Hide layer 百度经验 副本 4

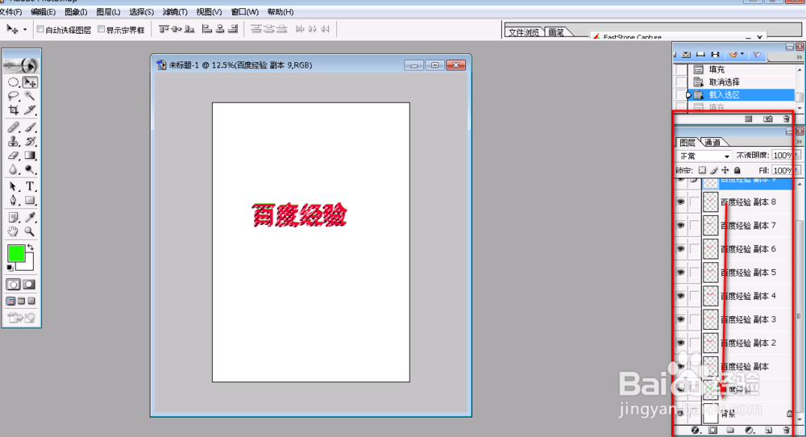pyautogui.click(x=680, y=296)
